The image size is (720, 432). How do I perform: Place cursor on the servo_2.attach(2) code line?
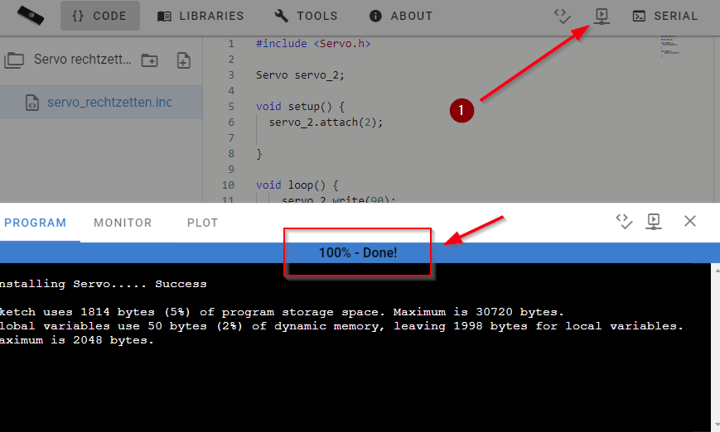click(326, 122)
